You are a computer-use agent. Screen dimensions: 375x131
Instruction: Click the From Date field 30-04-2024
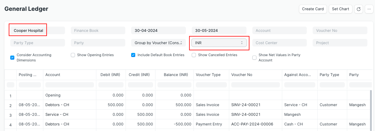(158, 30)
